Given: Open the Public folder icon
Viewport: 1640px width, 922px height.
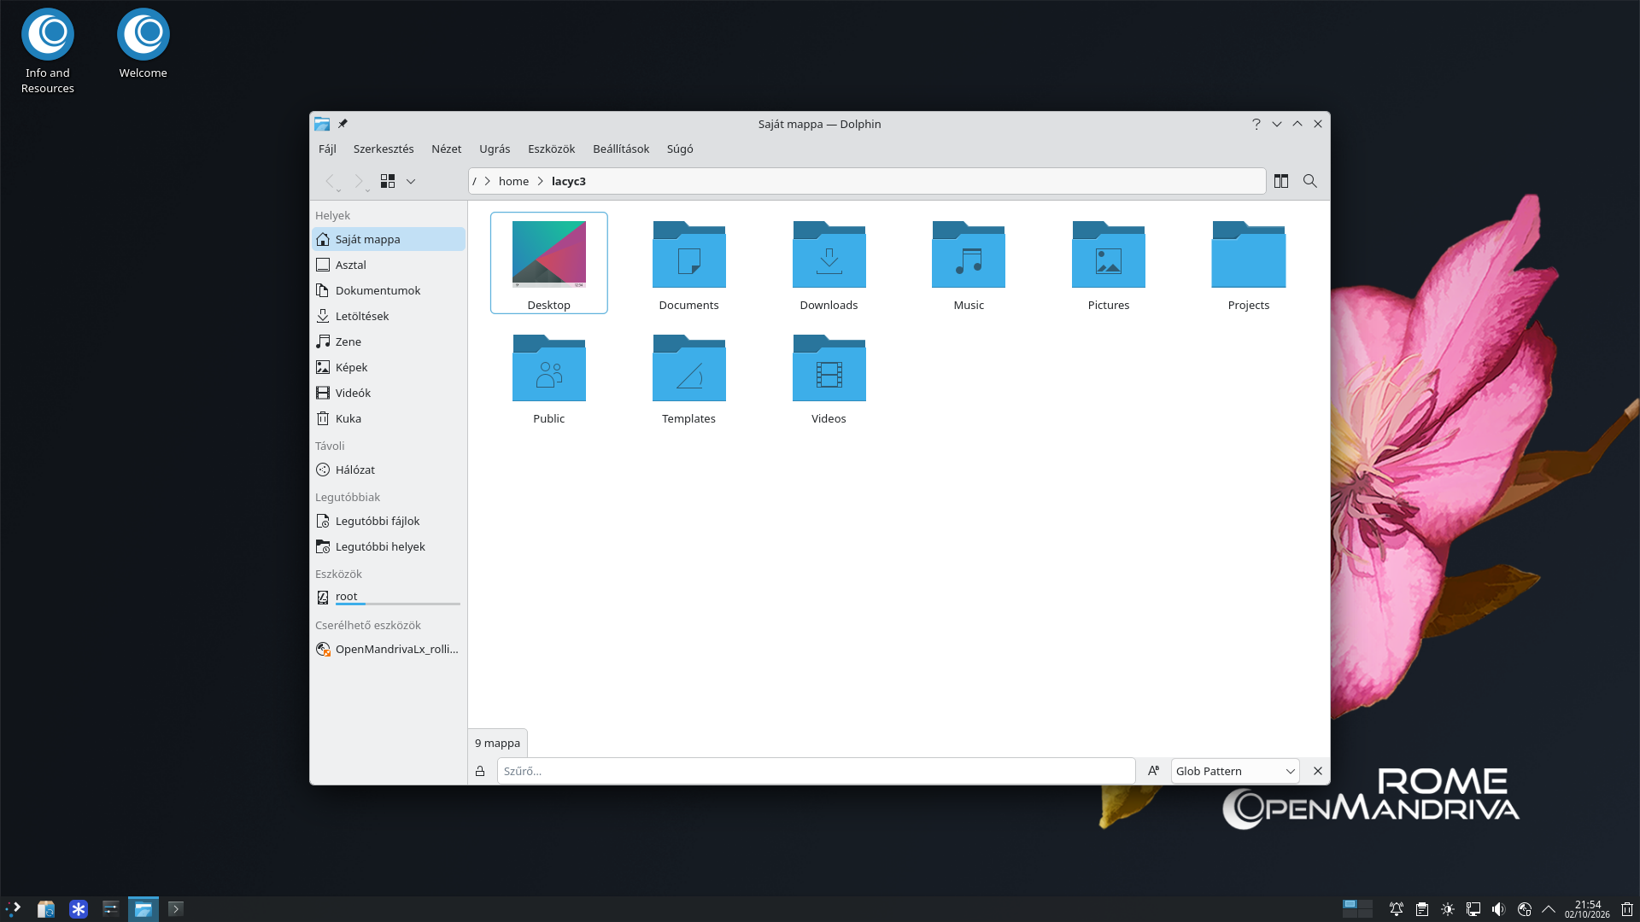Looking at the screenshot, I should (548, 369).
